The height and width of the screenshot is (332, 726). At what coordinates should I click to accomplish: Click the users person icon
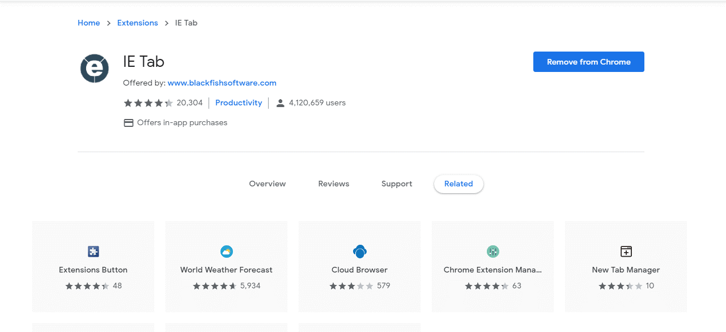[280, 103]
